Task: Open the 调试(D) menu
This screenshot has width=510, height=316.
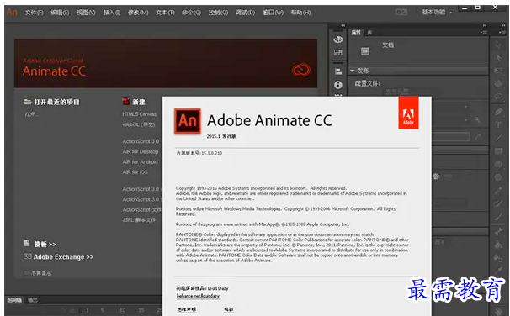Action: pos(245,13)
